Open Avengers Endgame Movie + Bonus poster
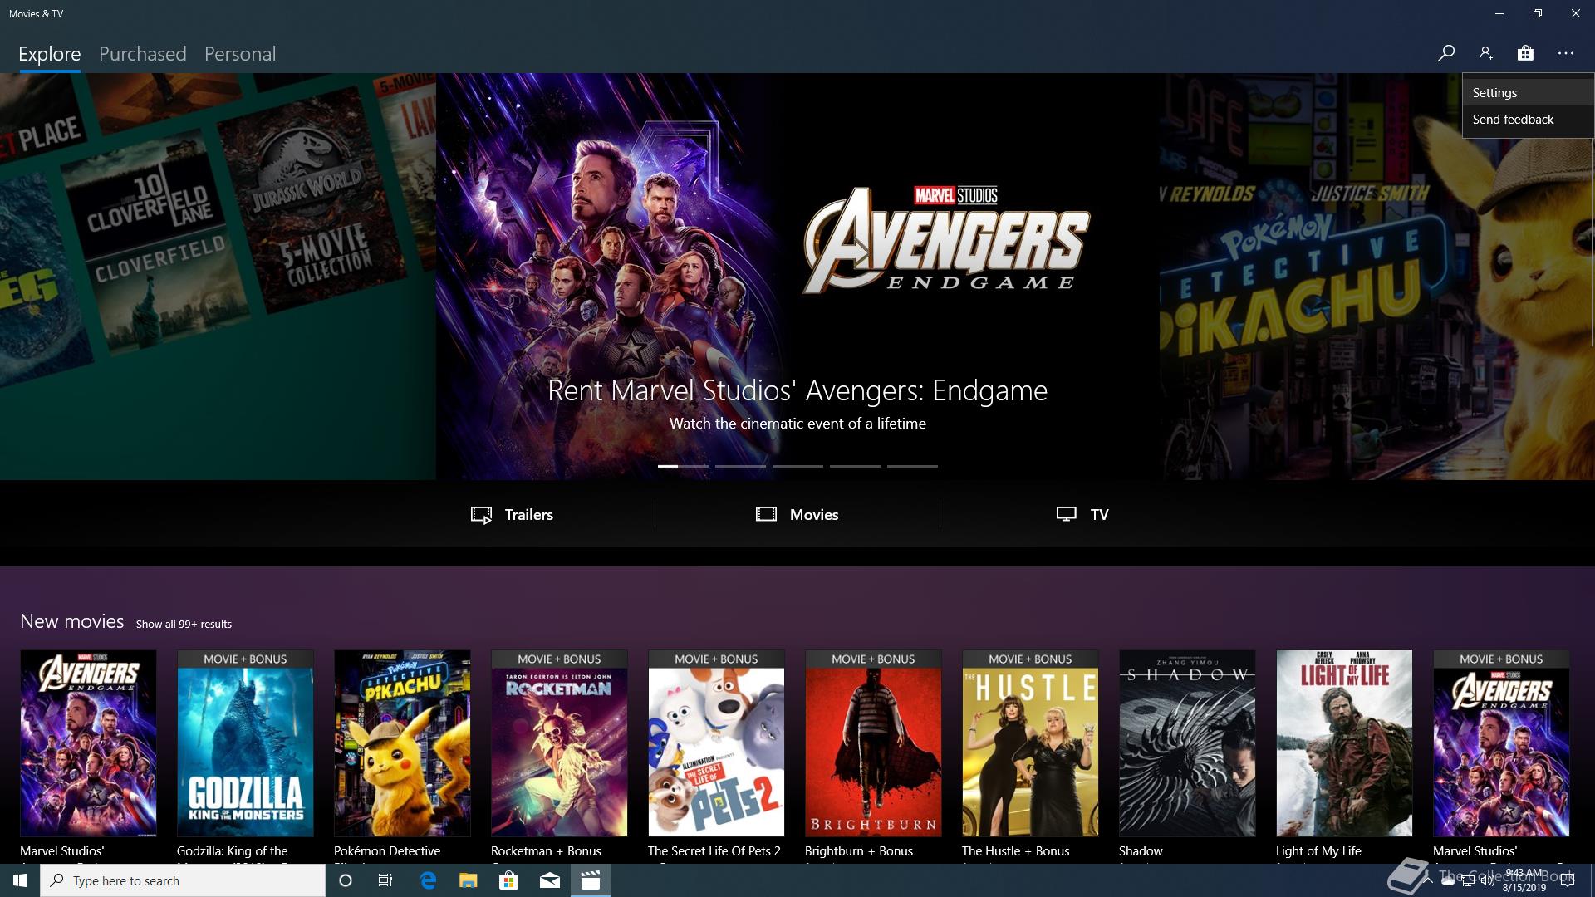 1501,743
